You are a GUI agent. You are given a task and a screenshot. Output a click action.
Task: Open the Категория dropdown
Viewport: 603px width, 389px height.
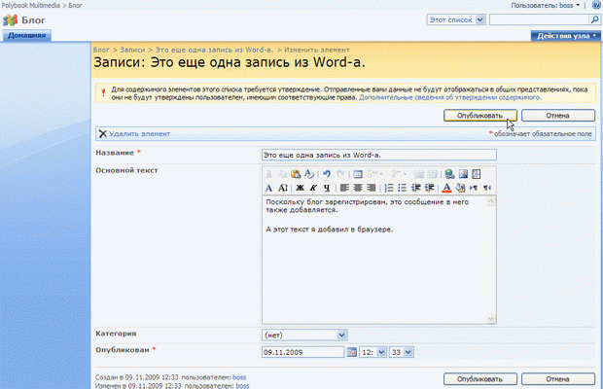[304, 335]
